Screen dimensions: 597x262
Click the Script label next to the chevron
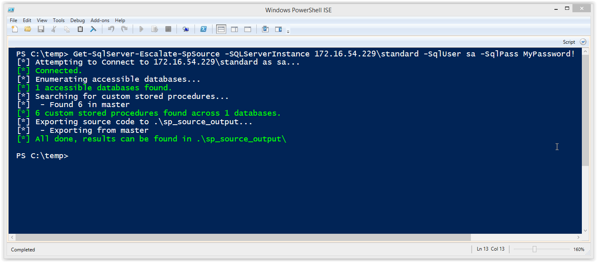[x=569, y=42]
